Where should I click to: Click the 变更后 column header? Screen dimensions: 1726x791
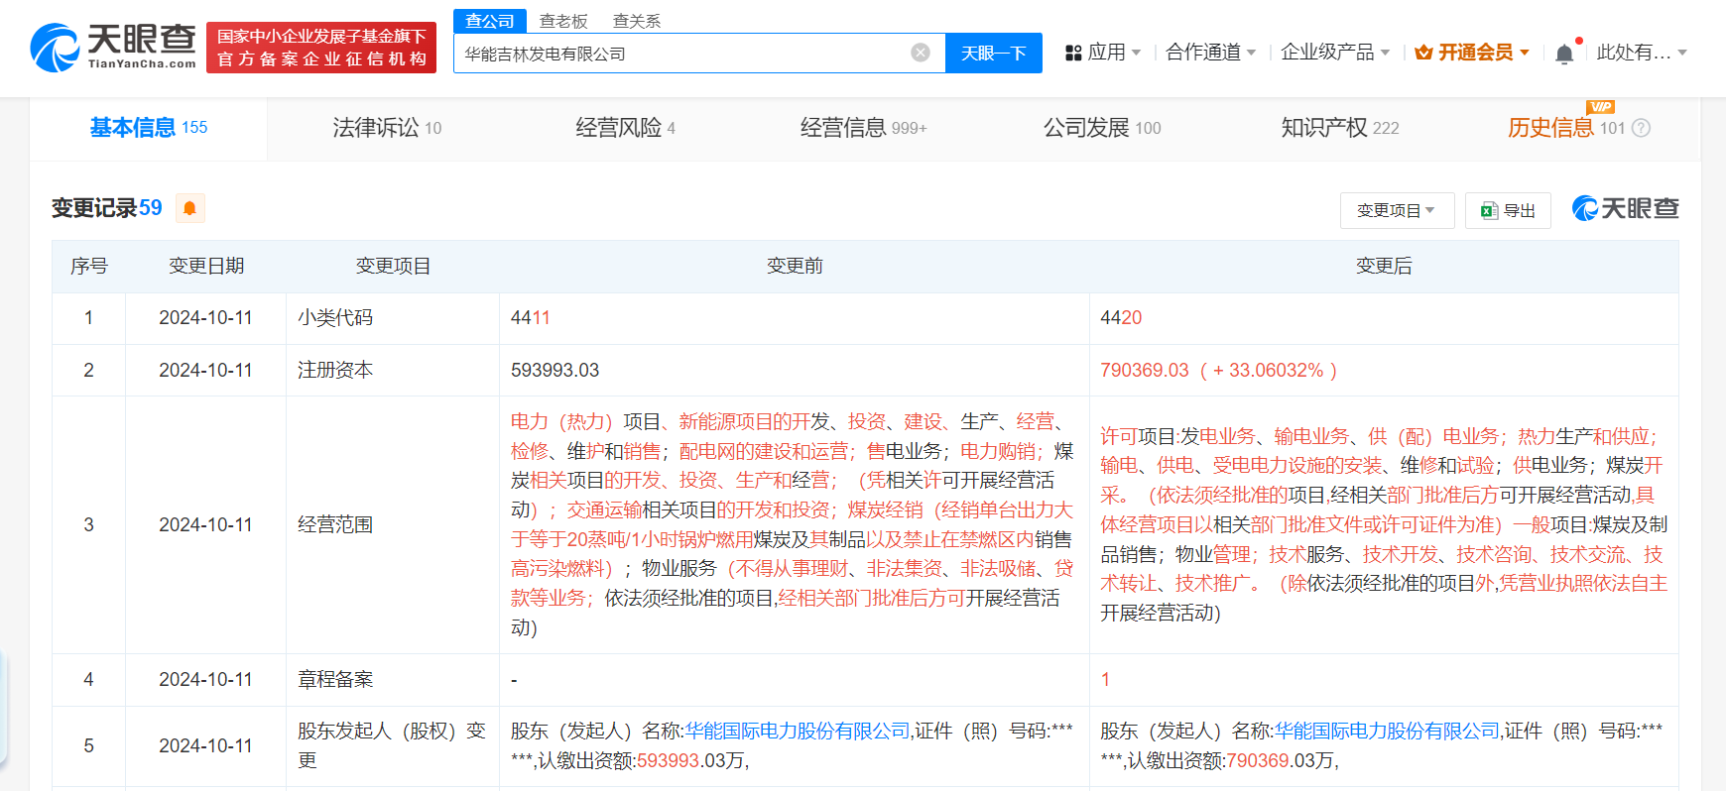(x=1384, y=266)
